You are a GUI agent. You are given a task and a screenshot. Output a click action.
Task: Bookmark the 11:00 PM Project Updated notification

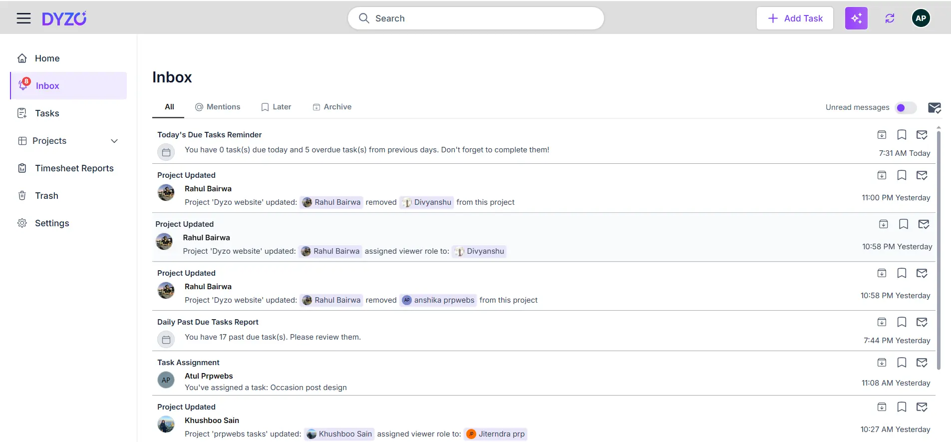[x=902, y=175]
